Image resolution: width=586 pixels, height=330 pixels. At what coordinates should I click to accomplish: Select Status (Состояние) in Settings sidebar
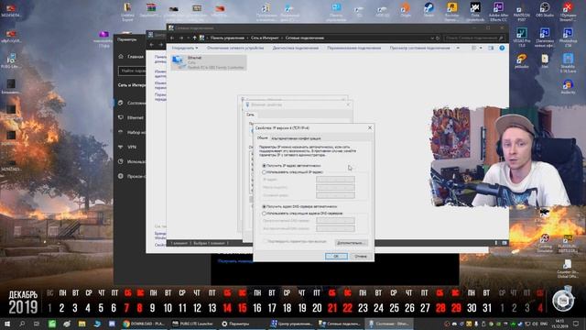tap(131, 103)
